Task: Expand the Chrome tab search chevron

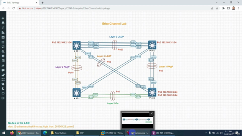Action: 217,3
